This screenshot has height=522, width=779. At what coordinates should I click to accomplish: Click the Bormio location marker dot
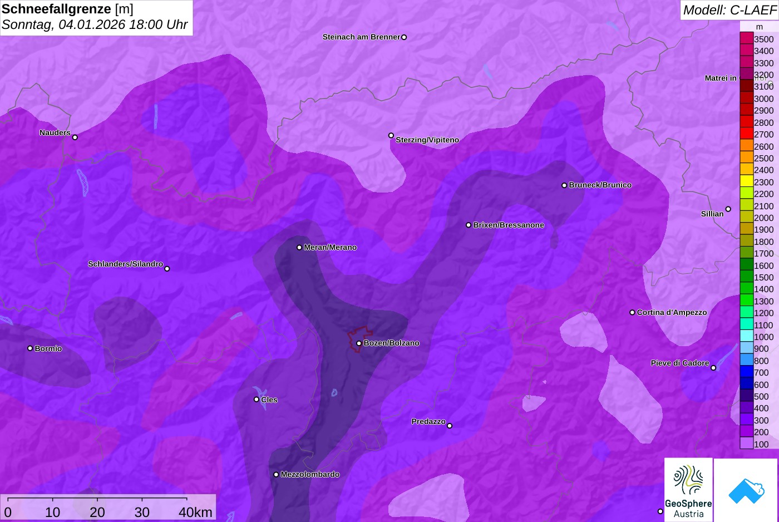pos(30,348)
